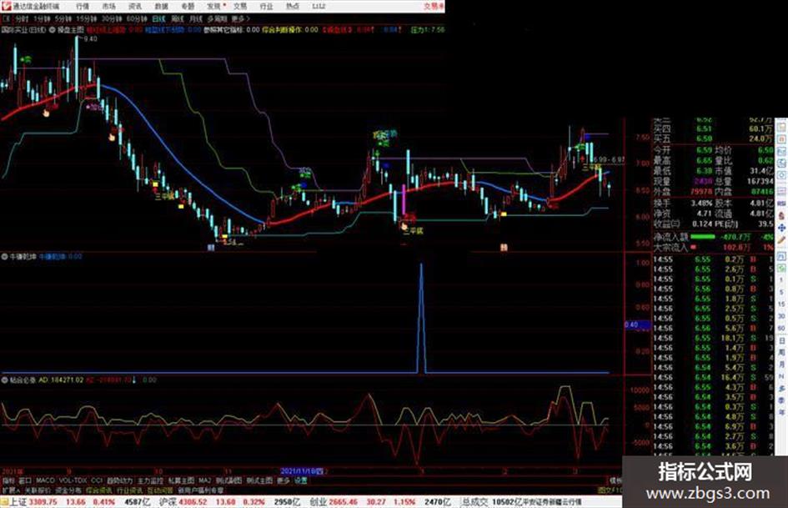Switch to 趋势动力 indicator
788x508 pixels.
click(119, 480)
